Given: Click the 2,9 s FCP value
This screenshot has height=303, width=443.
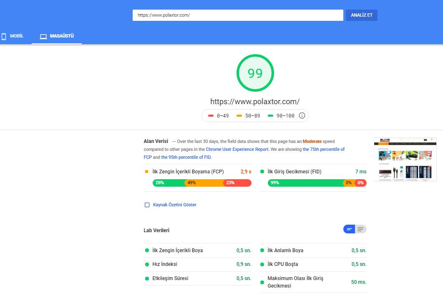Looking at the screenshot, I should [246, 171].
